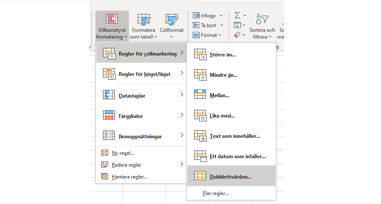
Task: Click Hantera regler... entry
Action: pos(129,176)
